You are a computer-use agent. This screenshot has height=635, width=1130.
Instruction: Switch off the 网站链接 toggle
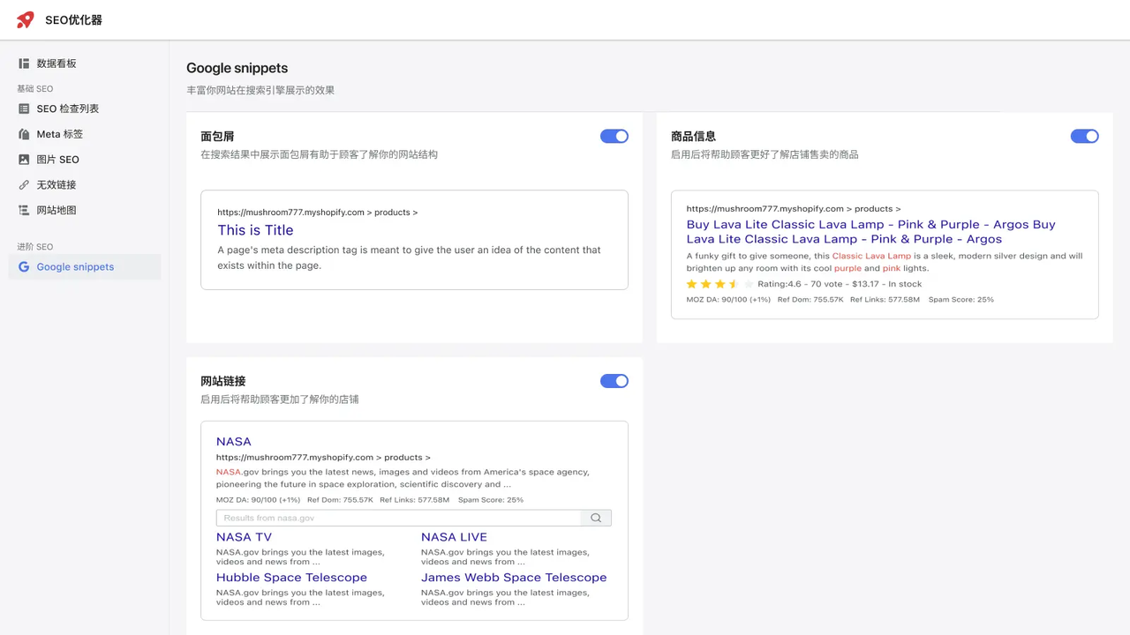tap(614, 381)
